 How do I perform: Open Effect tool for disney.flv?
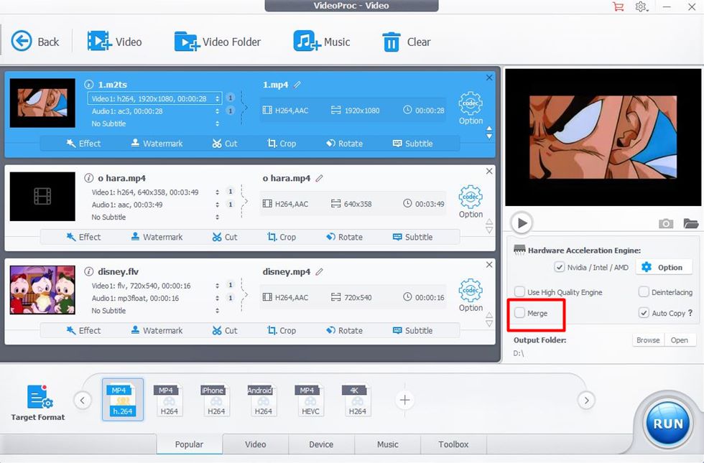(x=83, y=331)
